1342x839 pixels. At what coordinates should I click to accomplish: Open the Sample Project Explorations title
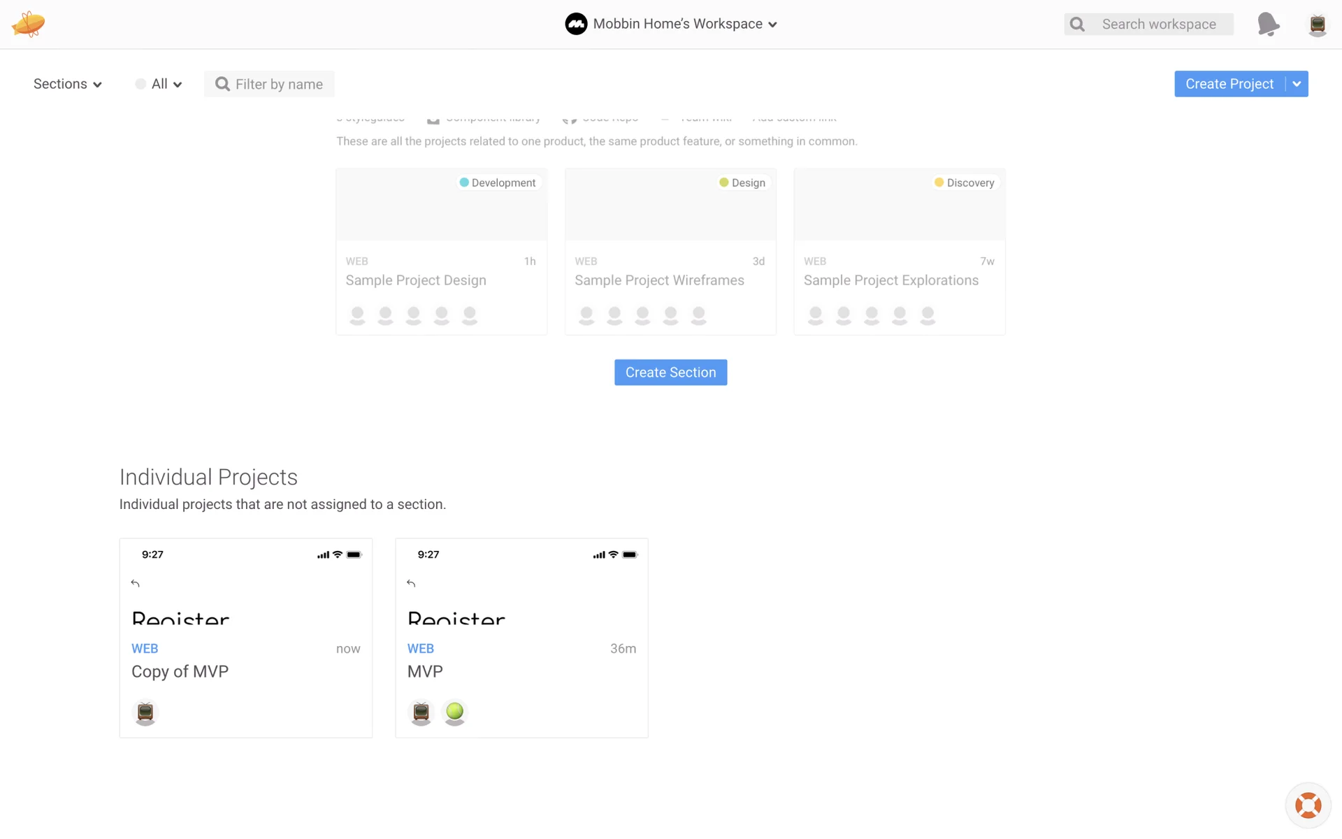coord(890,280)
